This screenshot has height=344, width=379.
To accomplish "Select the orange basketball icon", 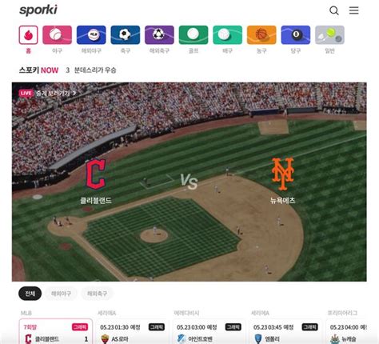I will (x=261, y=35).
